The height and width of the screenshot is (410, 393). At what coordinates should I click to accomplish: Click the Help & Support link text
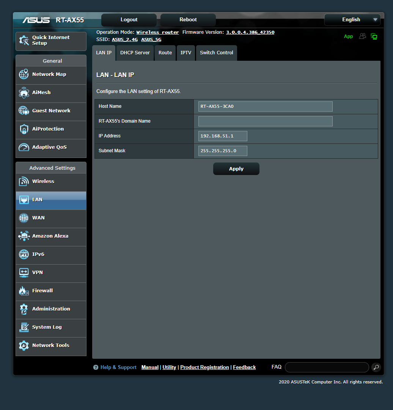tap(118, 367)
